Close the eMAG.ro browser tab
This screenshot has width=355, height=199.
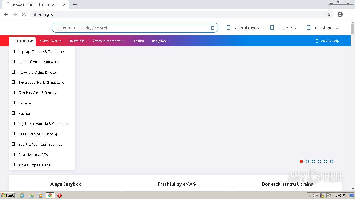click(x=65, y=5)
